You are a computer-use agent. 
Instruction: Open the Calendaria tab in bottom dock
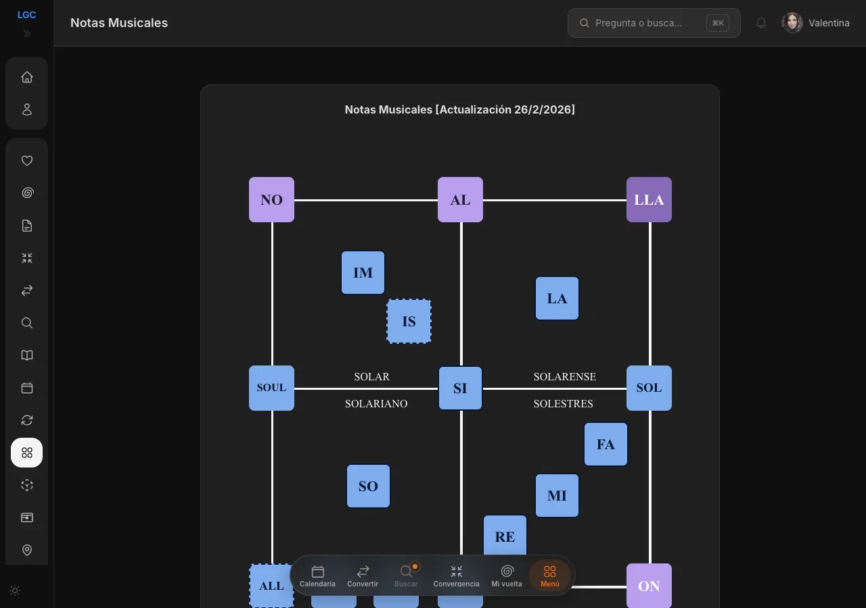pyautogui.click(x=317, y=576)
